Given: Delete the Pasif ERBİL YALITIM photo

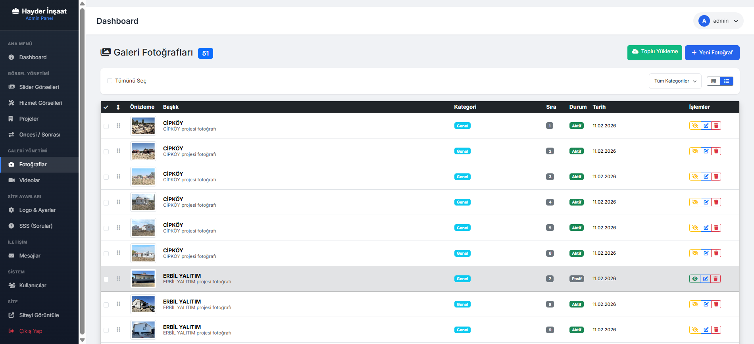Looking at the screenshot, I should coord(716,279).
